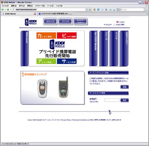
Task: Click the blue サービス充実 tile
Action: (67, 61)
